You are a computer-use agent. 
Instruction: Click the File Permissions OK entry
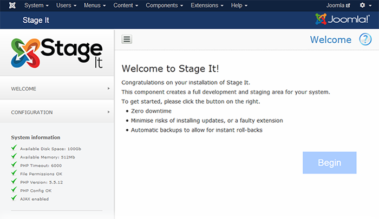41,174
